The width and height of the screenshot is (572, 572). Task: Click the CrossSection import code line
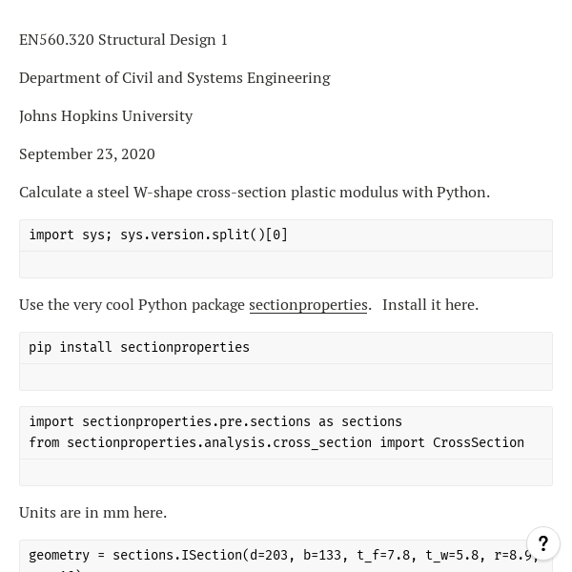(276, 443)
